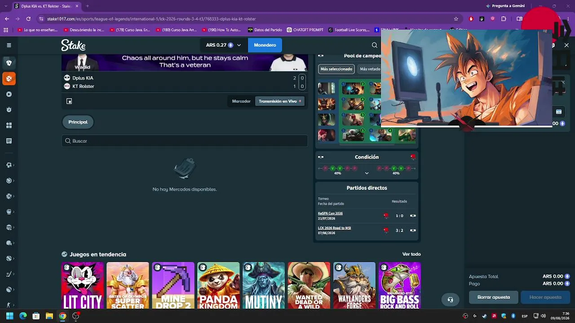Viewport: 575px width, 323px height.
Task: Open the Big Bass Rock and Roll thumbnail
Action: click(x=400, y=285)
